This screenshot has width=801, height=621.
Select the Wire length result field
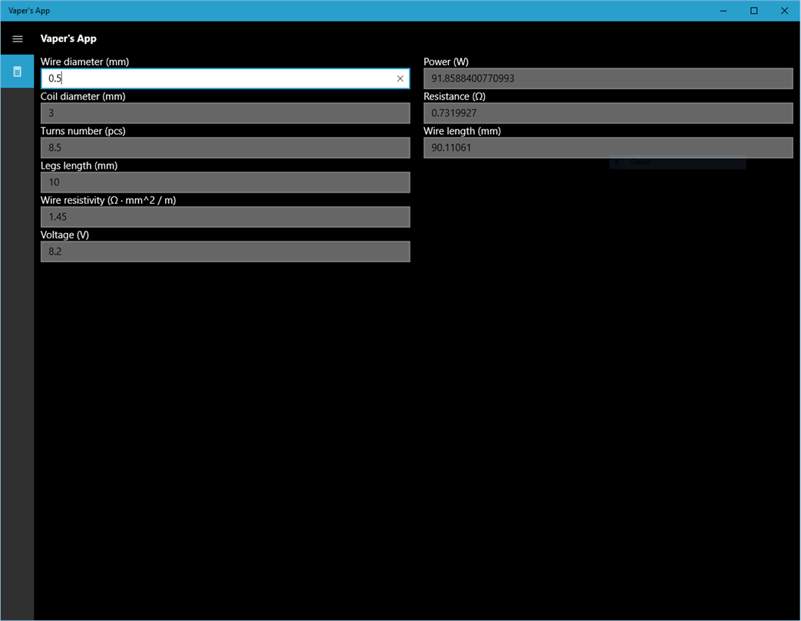[608, 148]
